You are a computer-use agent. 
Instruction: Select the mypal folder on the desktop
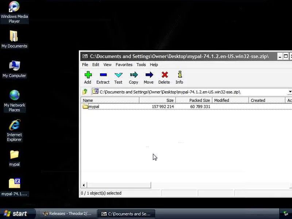click(14, 158)
